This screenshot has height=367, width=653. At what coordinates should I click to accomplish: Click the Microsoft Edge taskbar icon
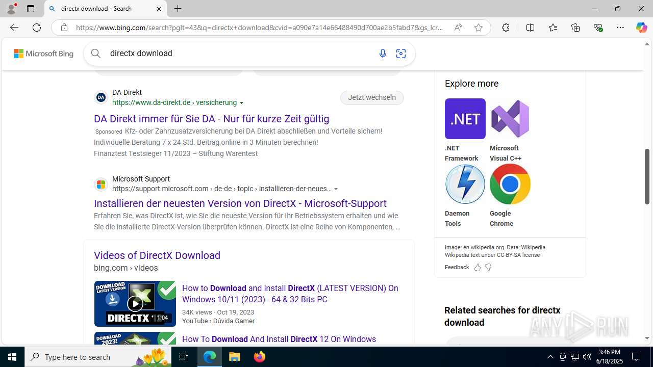(210, 357)
